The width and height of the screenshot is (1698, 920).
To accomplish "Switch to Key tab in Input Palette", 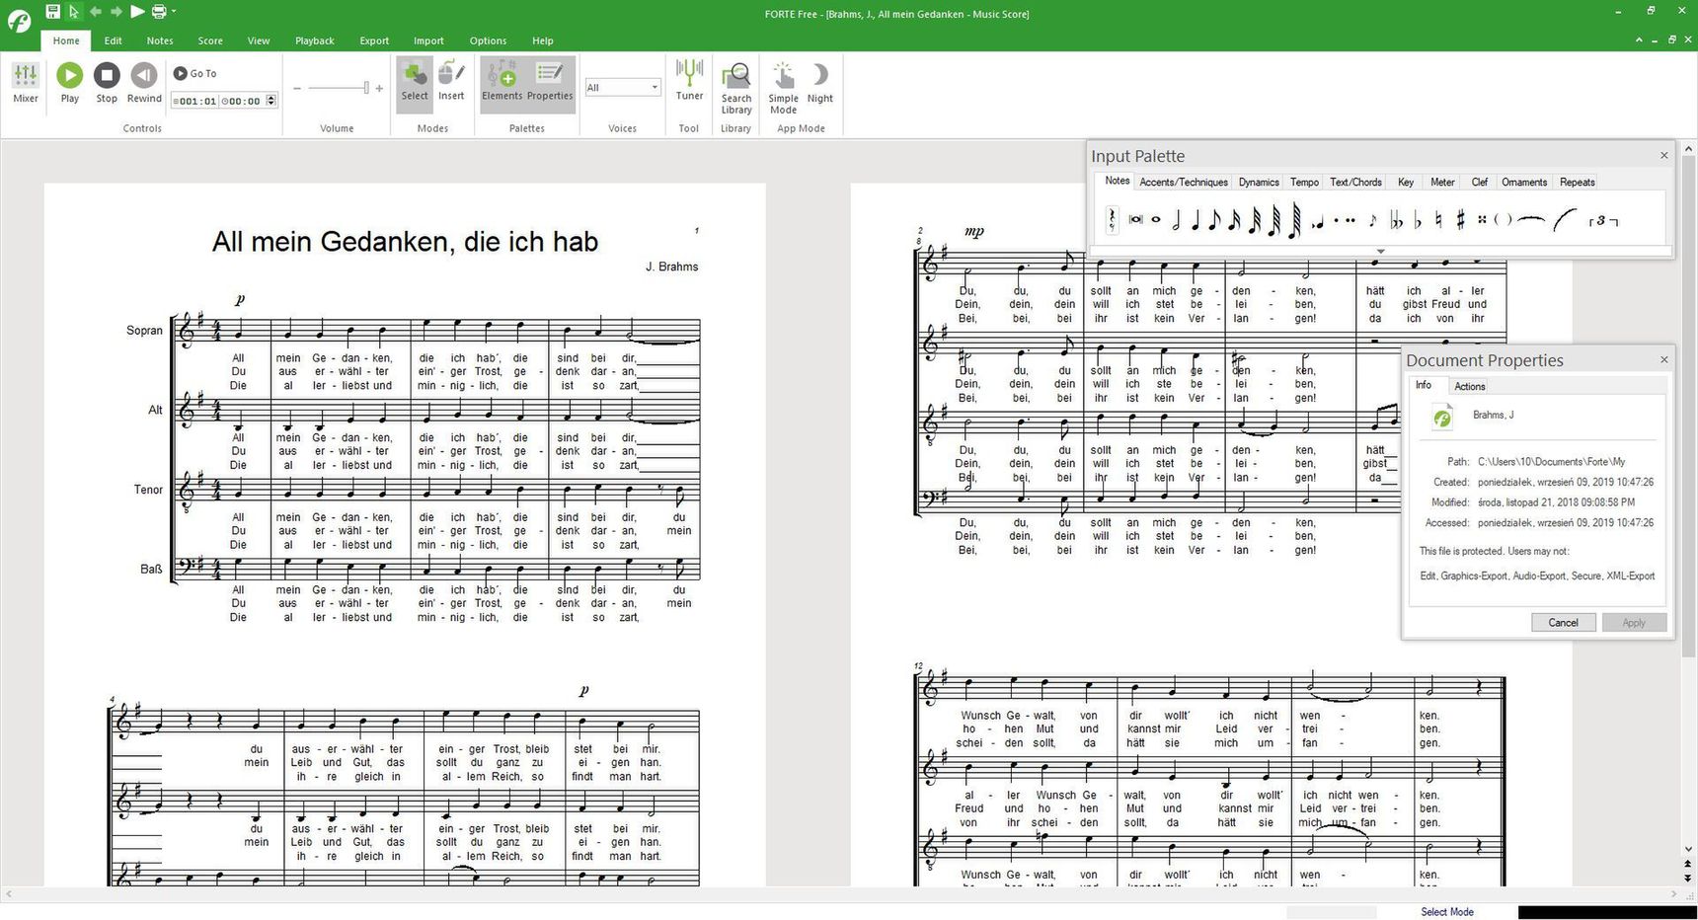I will pos(1406,182).
